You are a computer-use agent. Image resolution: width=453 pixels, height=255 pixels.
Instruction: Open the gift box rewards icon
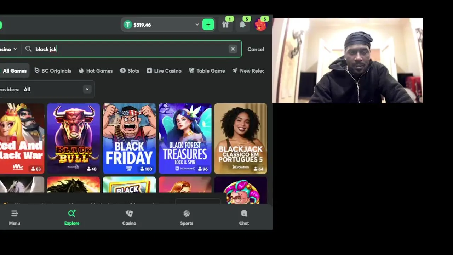click(225, 25)
